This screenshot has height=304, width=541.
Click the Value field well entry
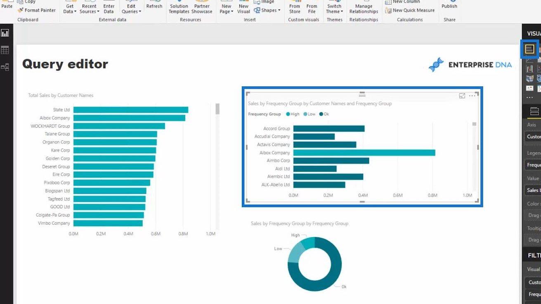(x=533, y=190)
